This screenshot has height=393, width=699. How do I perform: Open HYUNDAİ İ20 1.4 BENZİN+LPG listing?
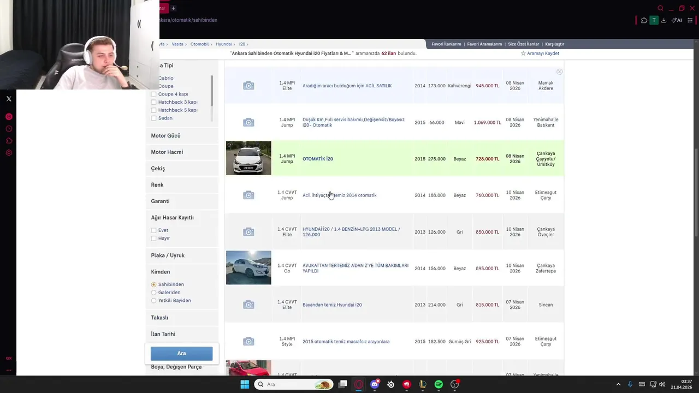tap(351, 232)
